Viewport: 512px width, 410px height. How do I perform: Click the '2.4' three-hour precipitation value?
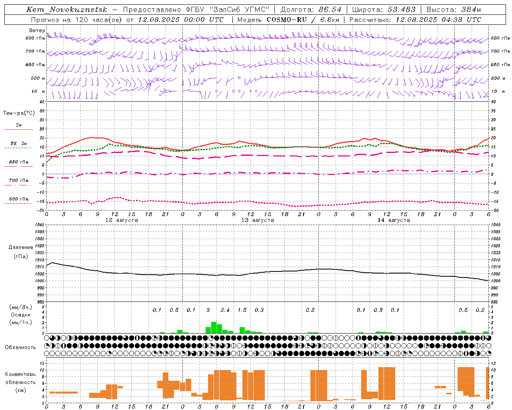point(225,310)
